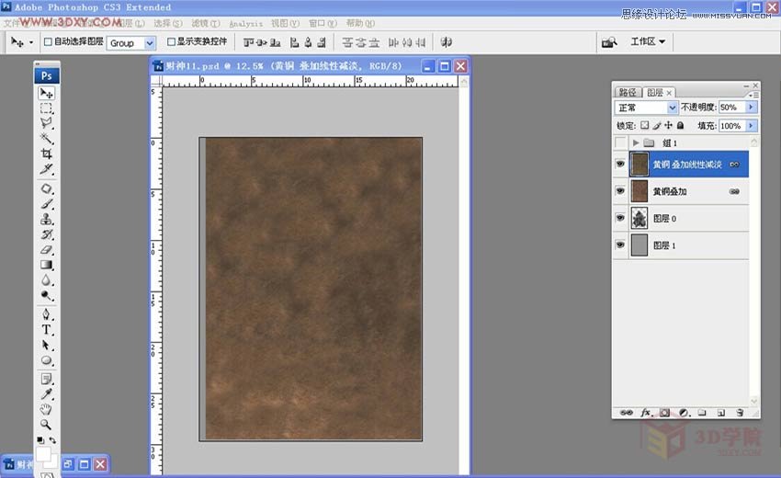Switch to the 路径 tab
The width and height of the screenshot is (781, 478).
628,92
